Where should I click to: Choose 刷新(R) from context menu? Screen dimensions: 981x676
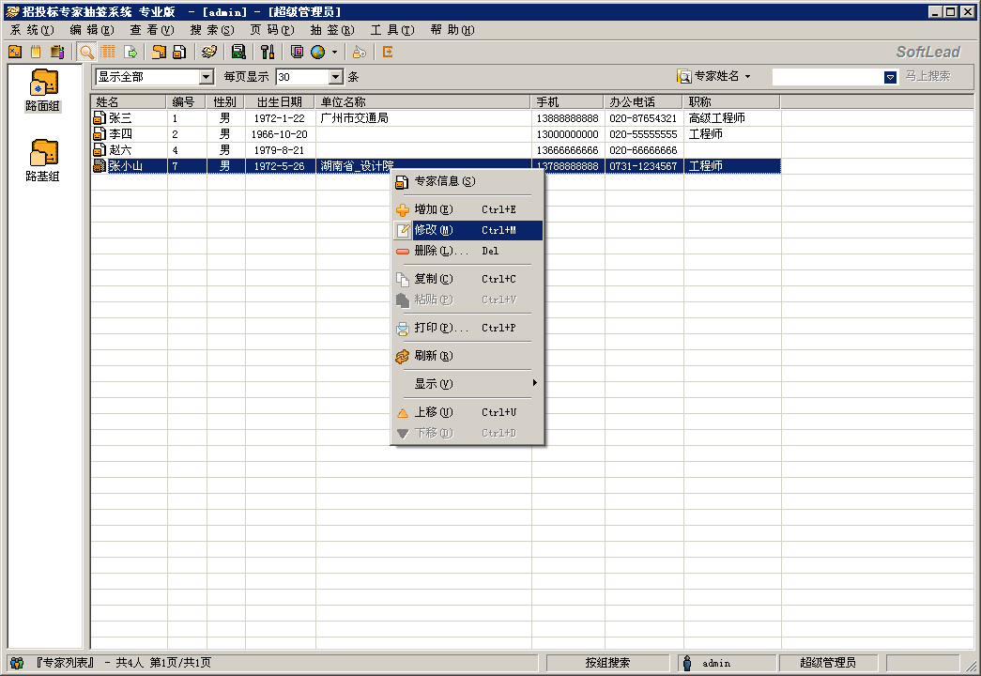coord(468,356)
